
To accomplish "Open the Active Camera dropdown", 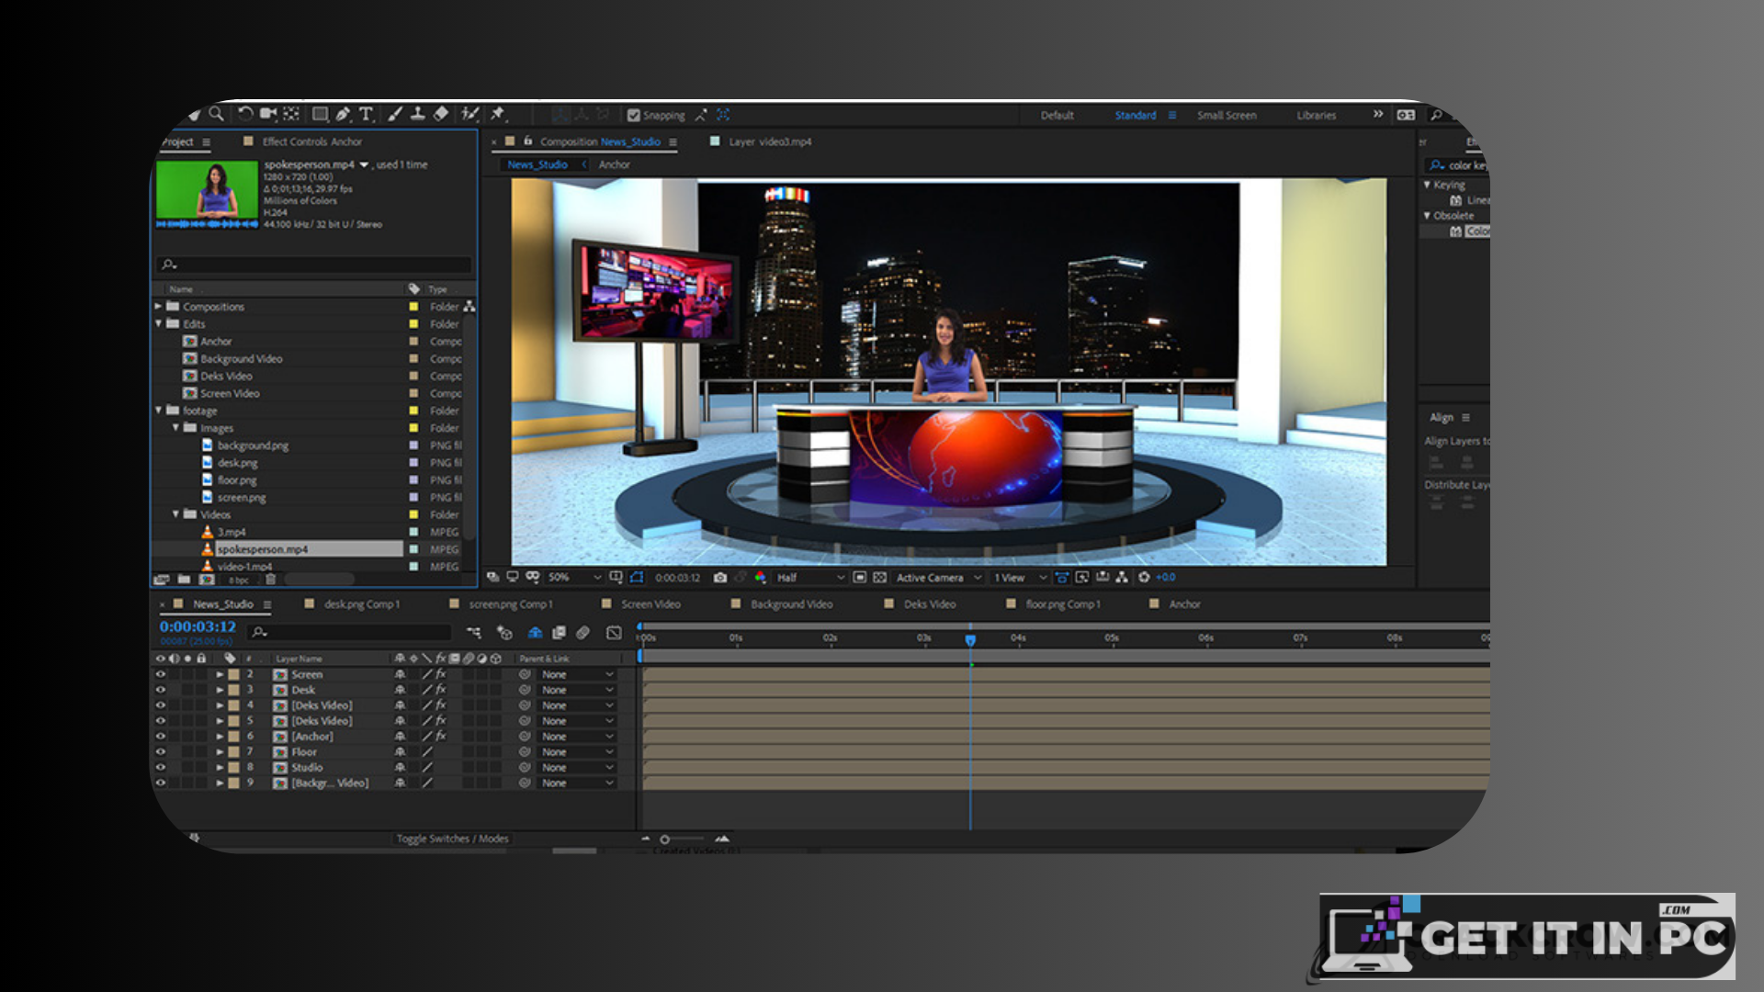I will click(x=939, y=578).
